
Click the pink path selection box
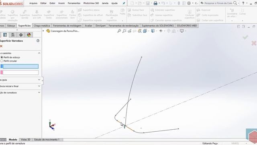pos(20,72)
